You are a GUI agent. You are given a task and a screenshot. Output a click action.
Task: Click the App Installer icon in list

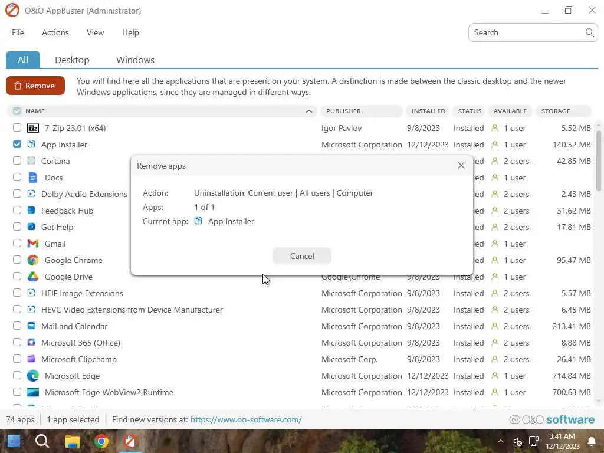pyautogui.click(x=31, y=145)
